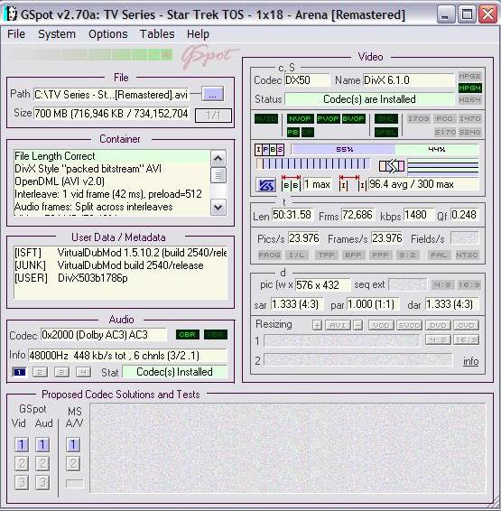Click the H264 codec indicator

(469, 99)
